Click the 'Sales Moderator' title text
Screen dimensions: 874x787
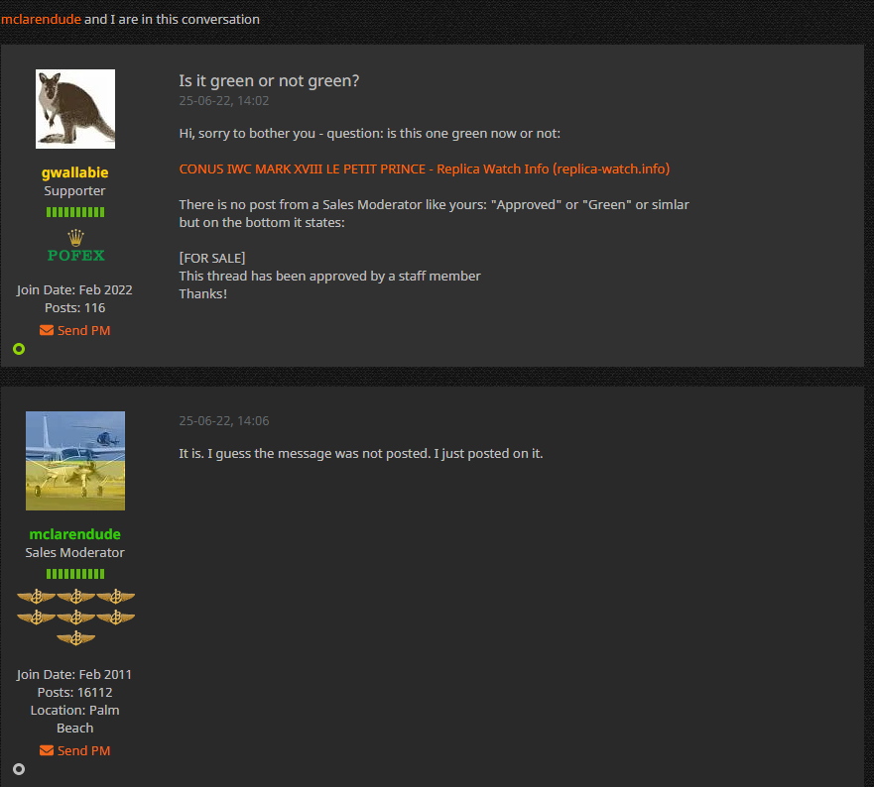(x=74, y=552)
